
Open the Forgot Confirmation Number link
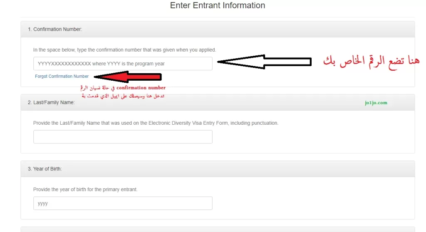(62, 77)
